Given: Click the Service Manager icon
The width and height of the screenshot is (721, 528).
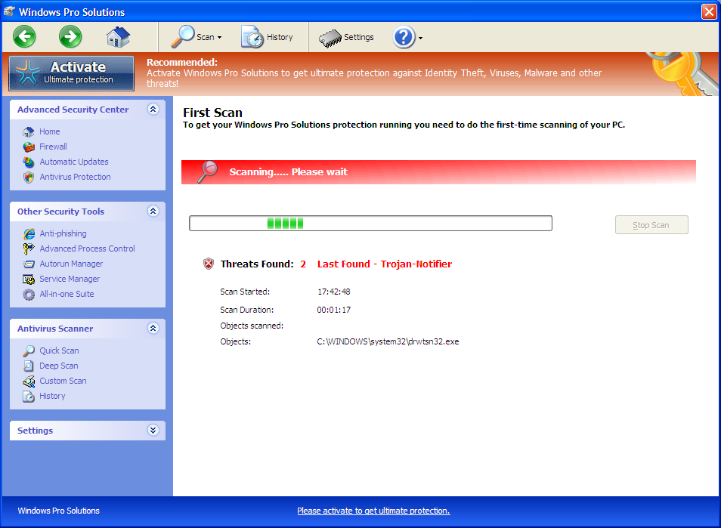Looking at the screenshot, I should pos(29,279).
